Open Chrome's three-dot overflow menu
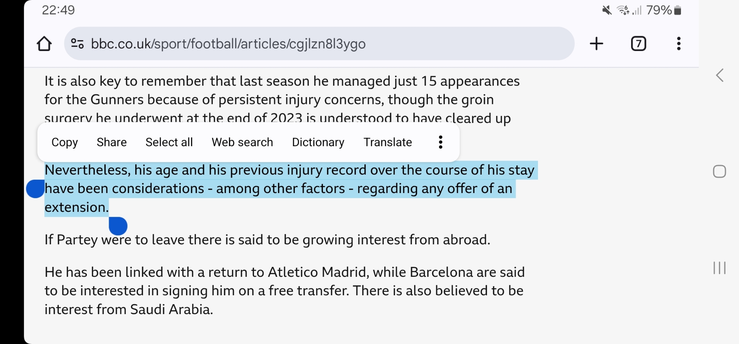This screenshot has height=344, width=739. click(679, 44)
